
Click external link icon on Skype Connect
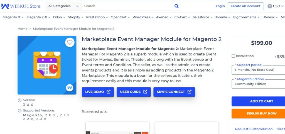tap(189, 92)
